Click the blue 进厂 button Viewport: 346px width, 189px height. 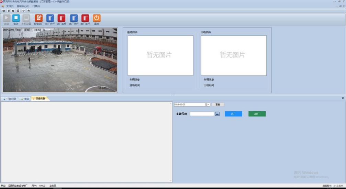(x=233, y=114)
